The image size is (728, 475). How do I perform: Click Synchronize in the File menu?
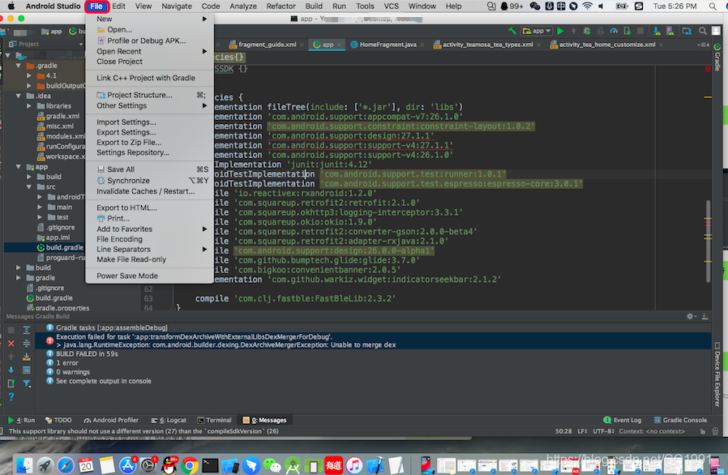pos(149,181)
